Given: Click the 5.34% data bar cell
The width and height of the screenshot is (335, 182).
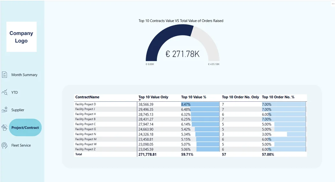Looking at the screenshot, I should tap(200, 135).
